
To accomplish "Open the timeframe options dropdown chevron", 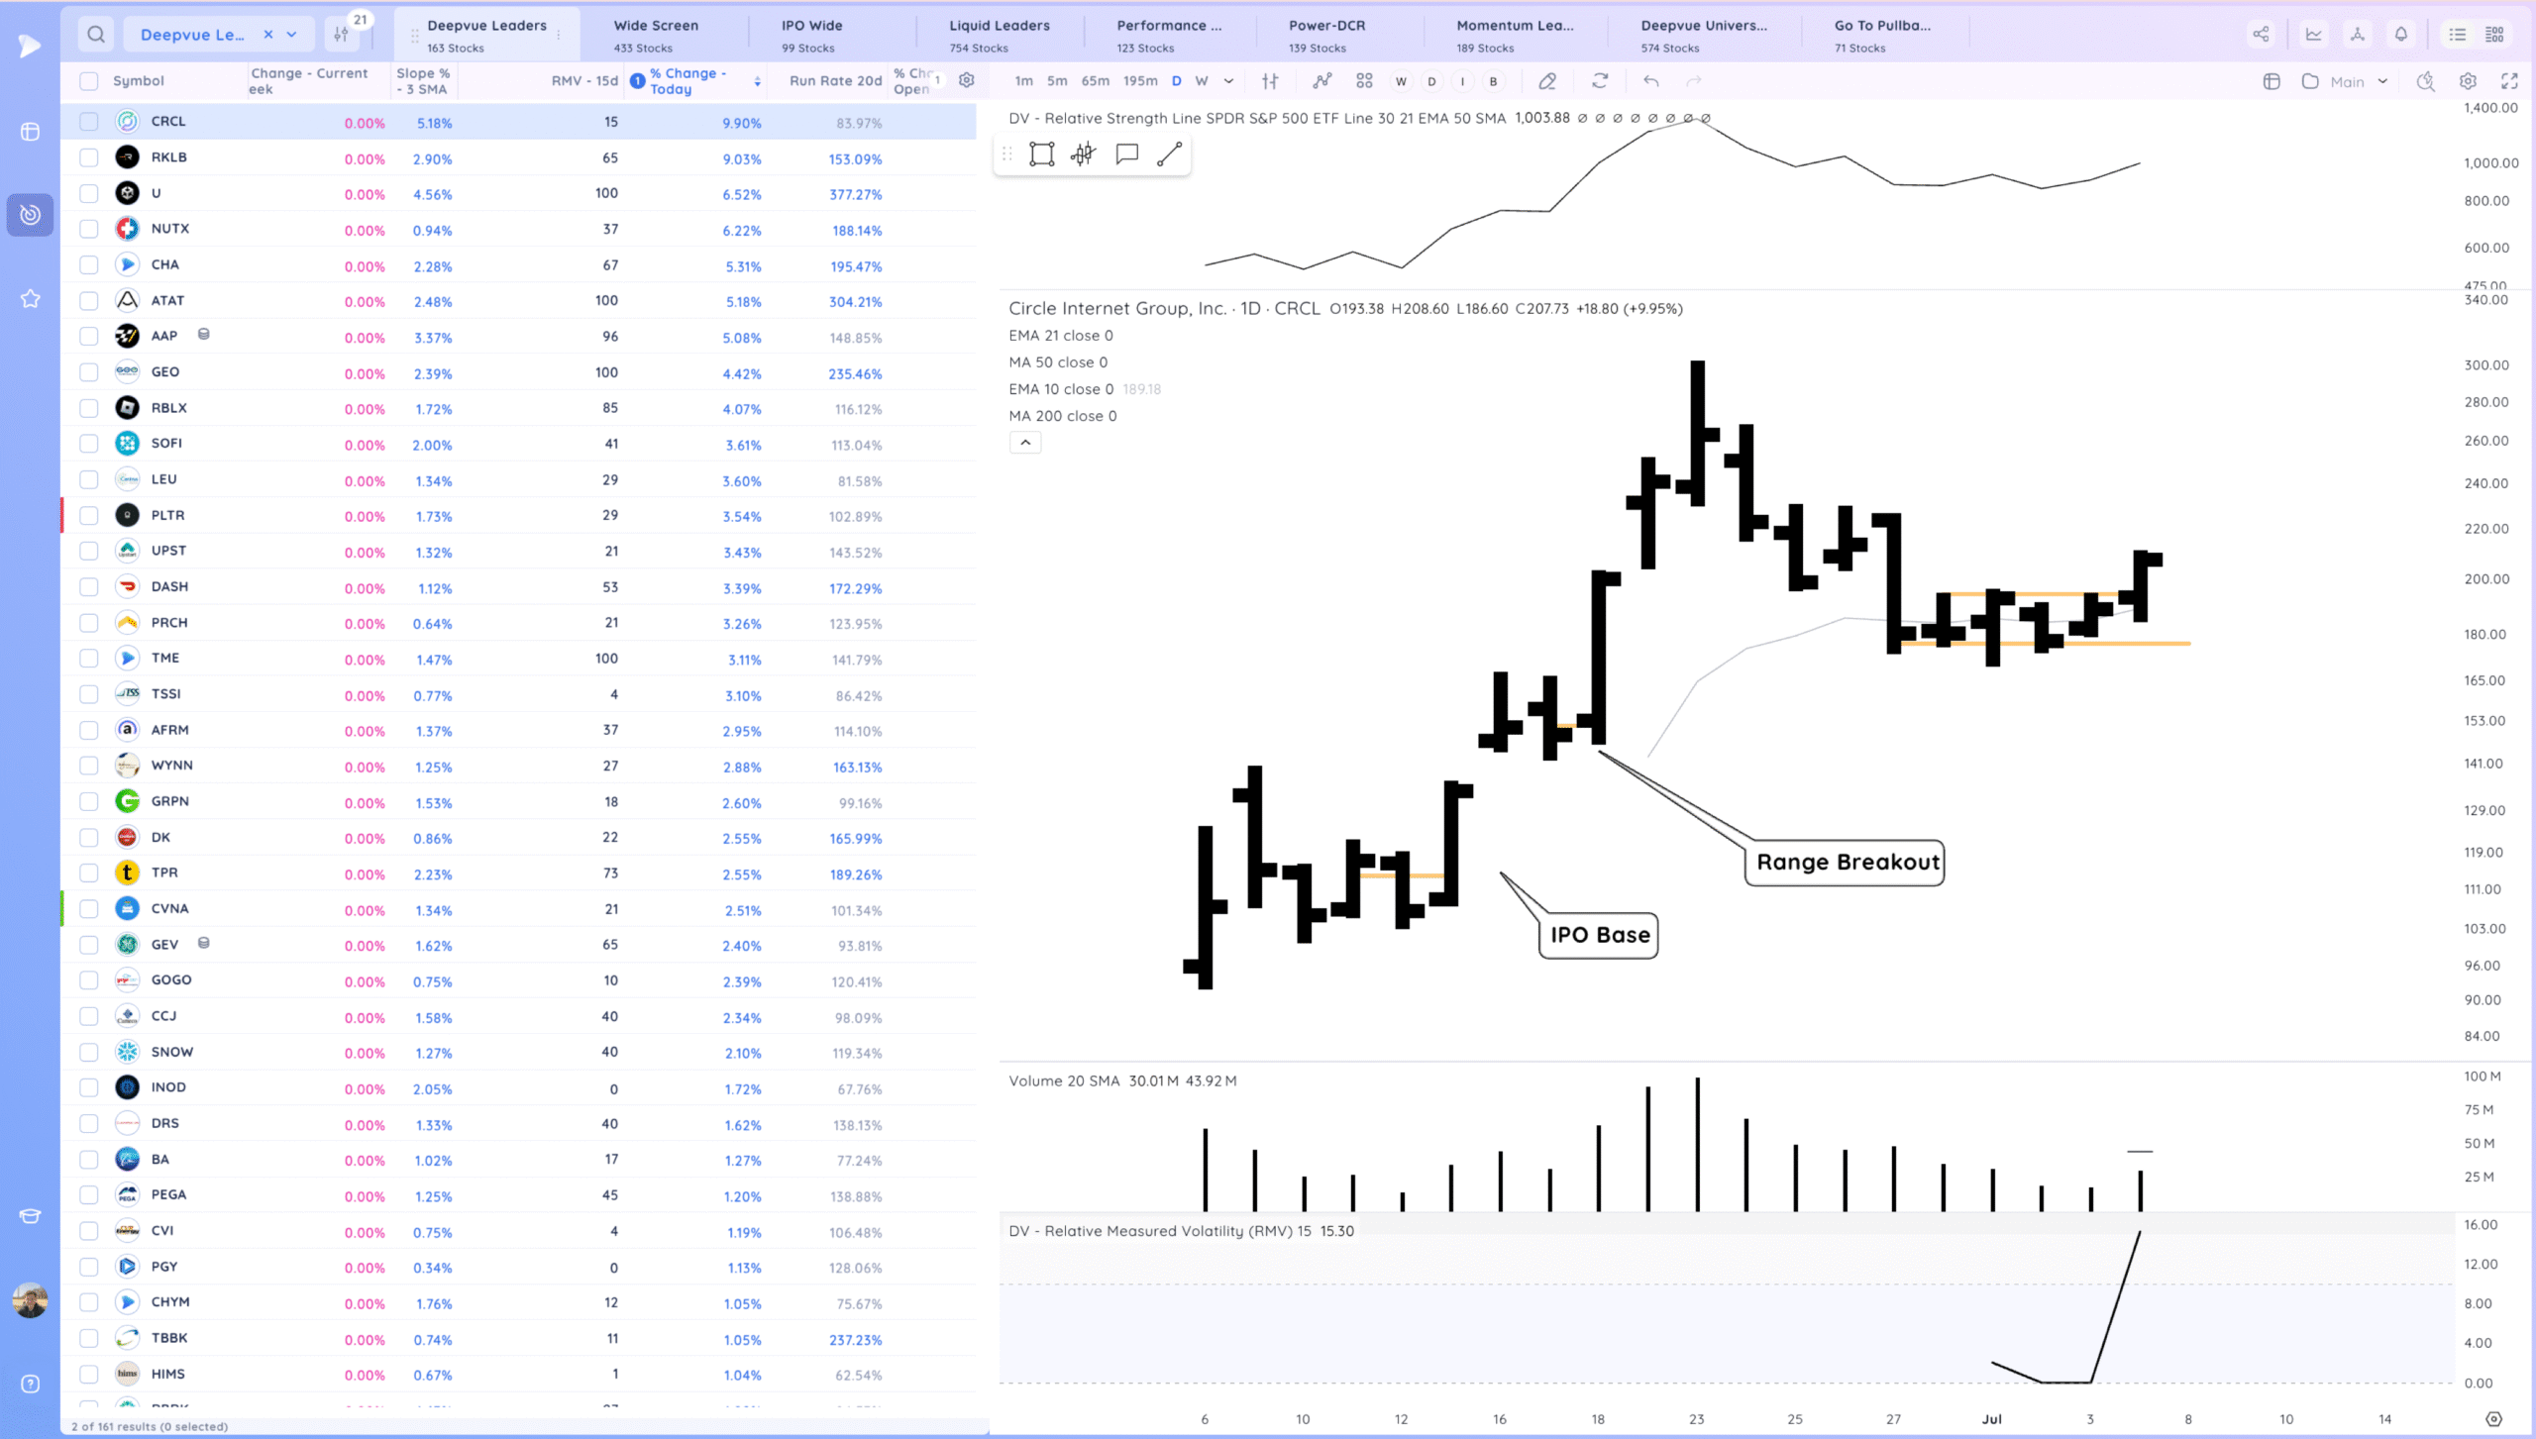I will click(x=1228, y=81).
